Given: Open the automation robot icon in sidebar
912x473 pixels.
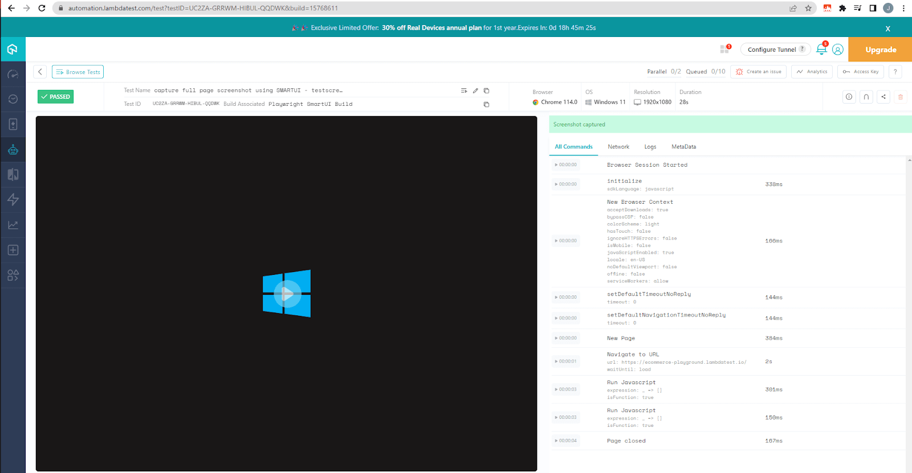Looking at the screenshot, I should [13, 150].
